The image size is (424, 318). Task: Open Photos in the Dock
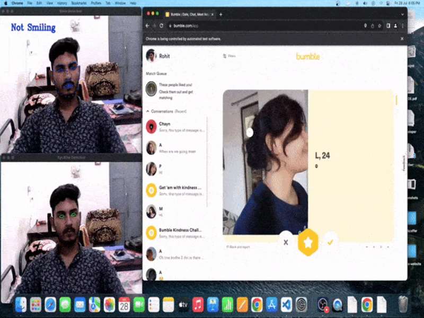(110, 304)
